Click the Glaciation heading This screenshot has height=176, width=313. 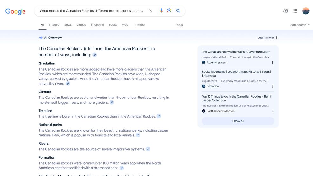(47, 64)
